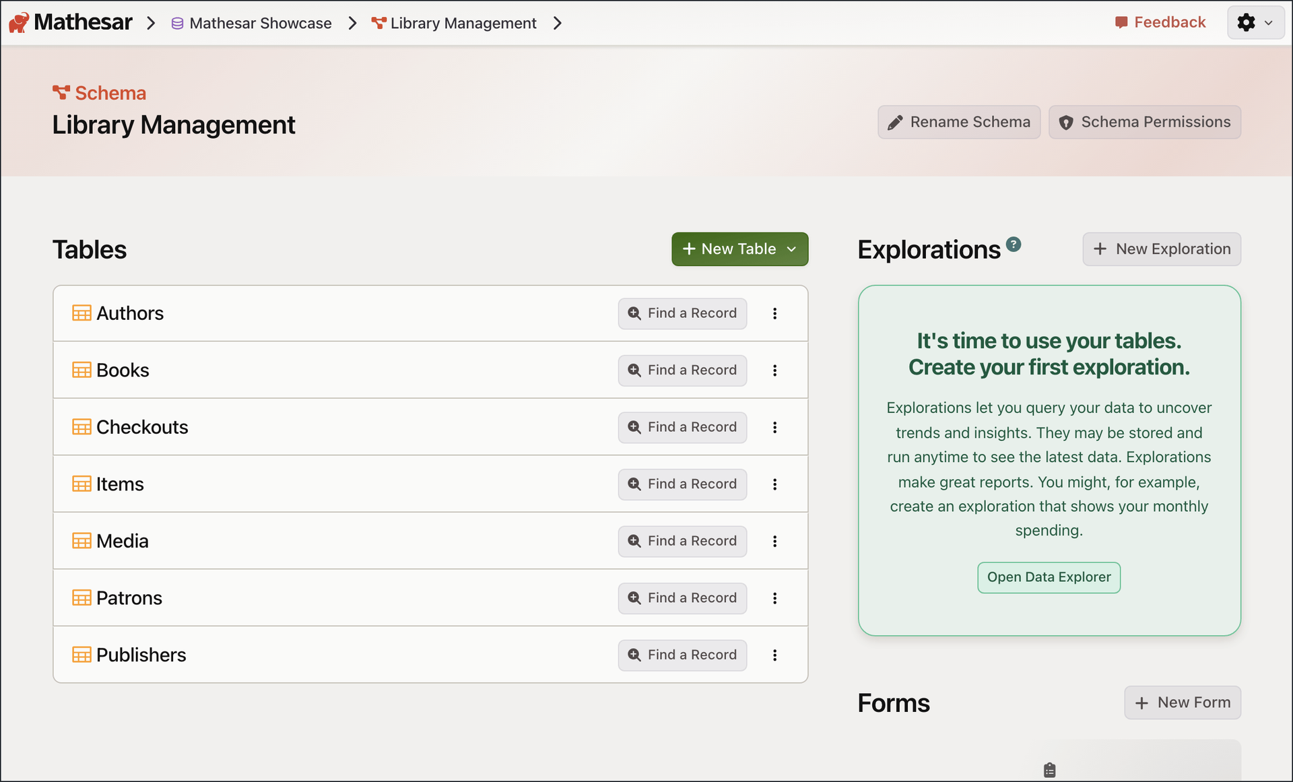Click the chevron after Library Management breadcrumb
The height and width of the screenshot is (782, 1293).
point(558,24)
